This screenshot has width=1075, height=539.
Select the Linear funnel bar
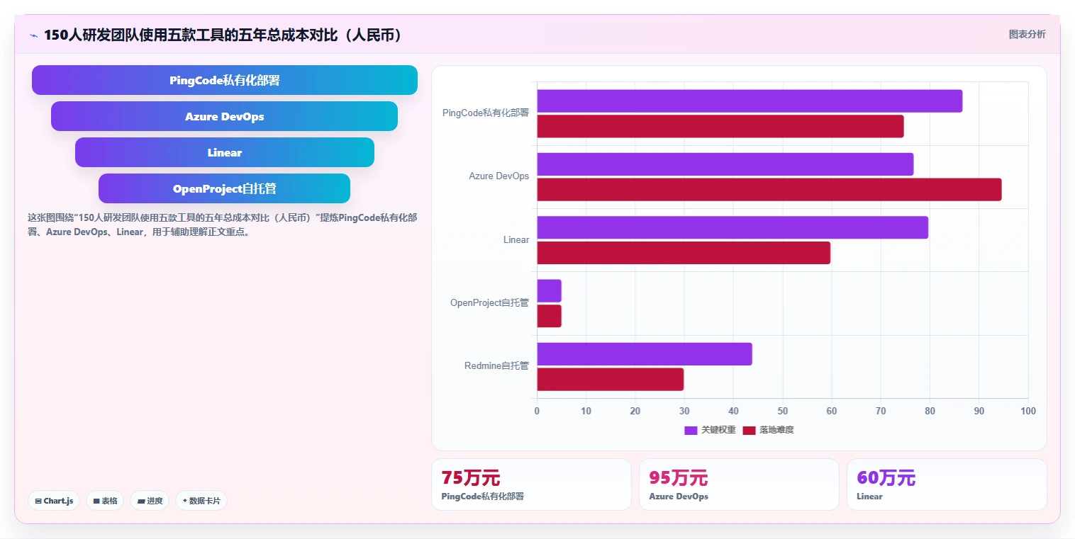[x=225, y=152]
